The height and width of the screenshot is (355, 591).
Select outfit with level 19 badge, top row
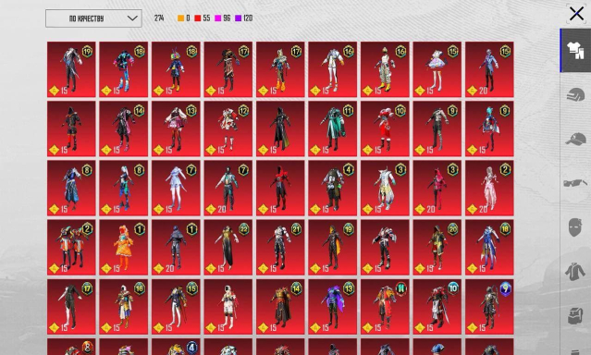[71, 69]
